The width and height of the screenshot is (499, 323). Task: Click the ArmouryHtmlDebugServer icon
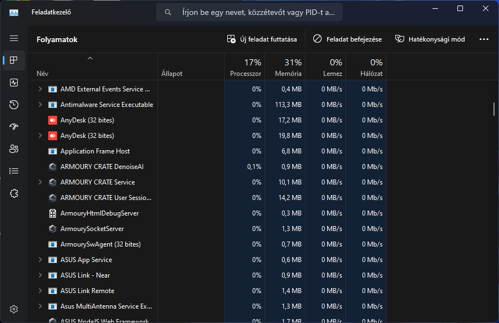[x=53, y=213]
